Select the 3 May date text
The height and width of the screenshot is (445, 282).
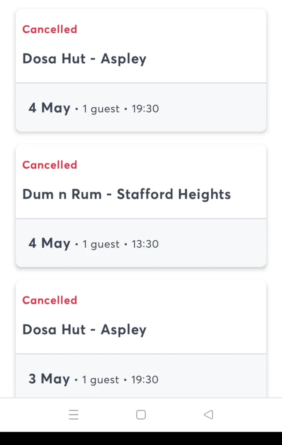(49, 379)
